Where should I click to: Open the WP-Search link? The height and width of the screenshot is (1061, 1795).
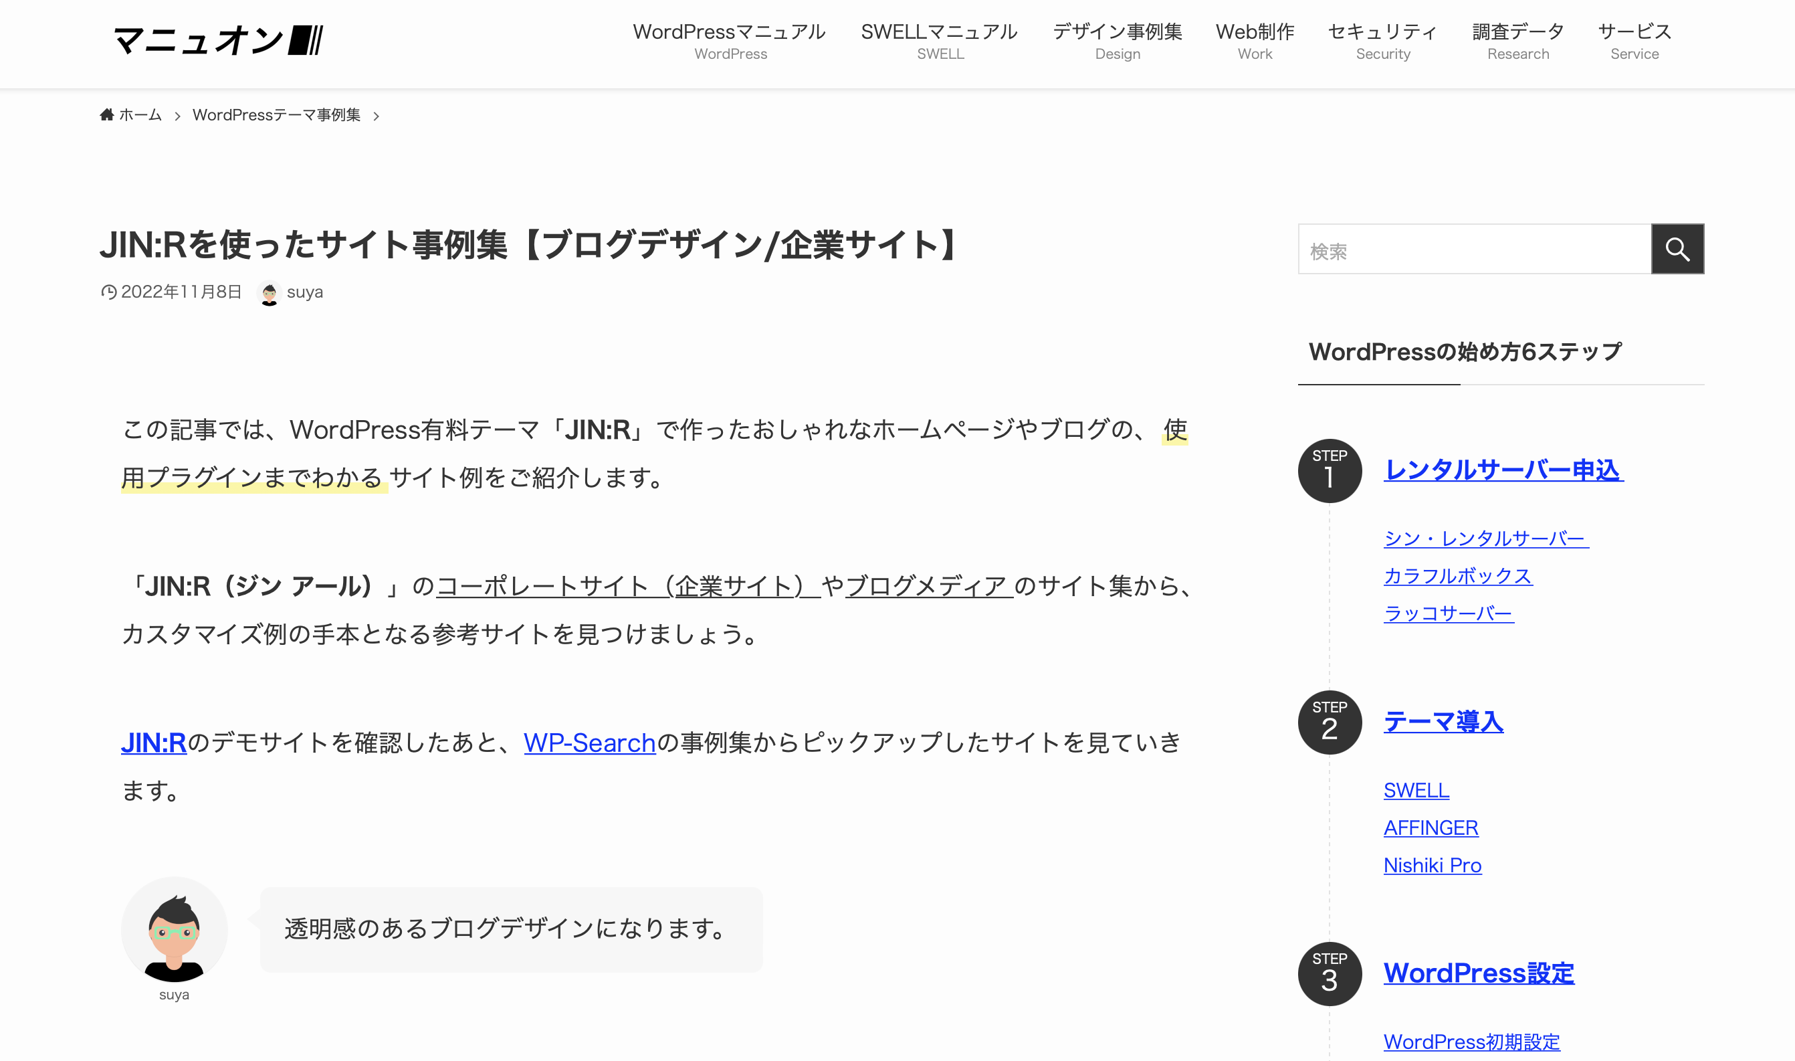[x=589, y=743]
